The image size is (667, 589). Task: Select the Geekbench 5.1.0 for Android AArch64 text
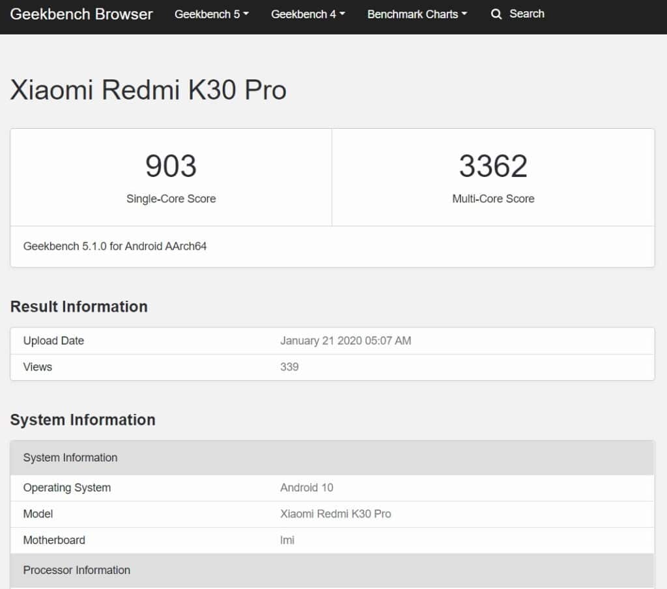click(115, 246)
